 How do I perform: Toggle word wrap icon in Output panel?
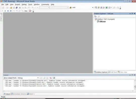pyautogui.click(x=54, y=78)
